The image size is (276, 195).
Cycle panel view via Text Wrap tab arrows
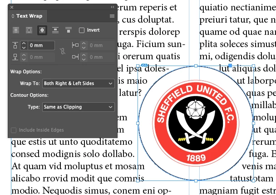(x=13, y=16)
